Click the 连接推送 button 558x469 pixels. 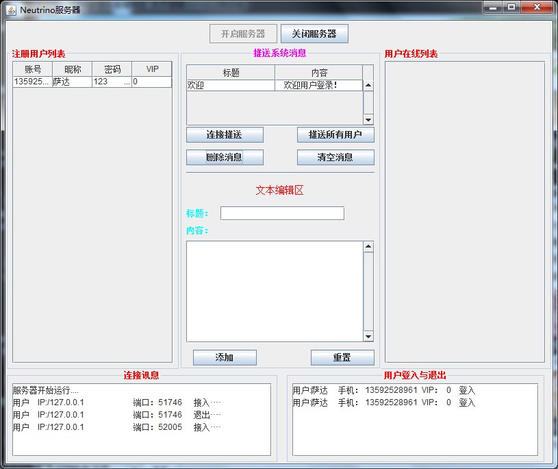point(225,134)
